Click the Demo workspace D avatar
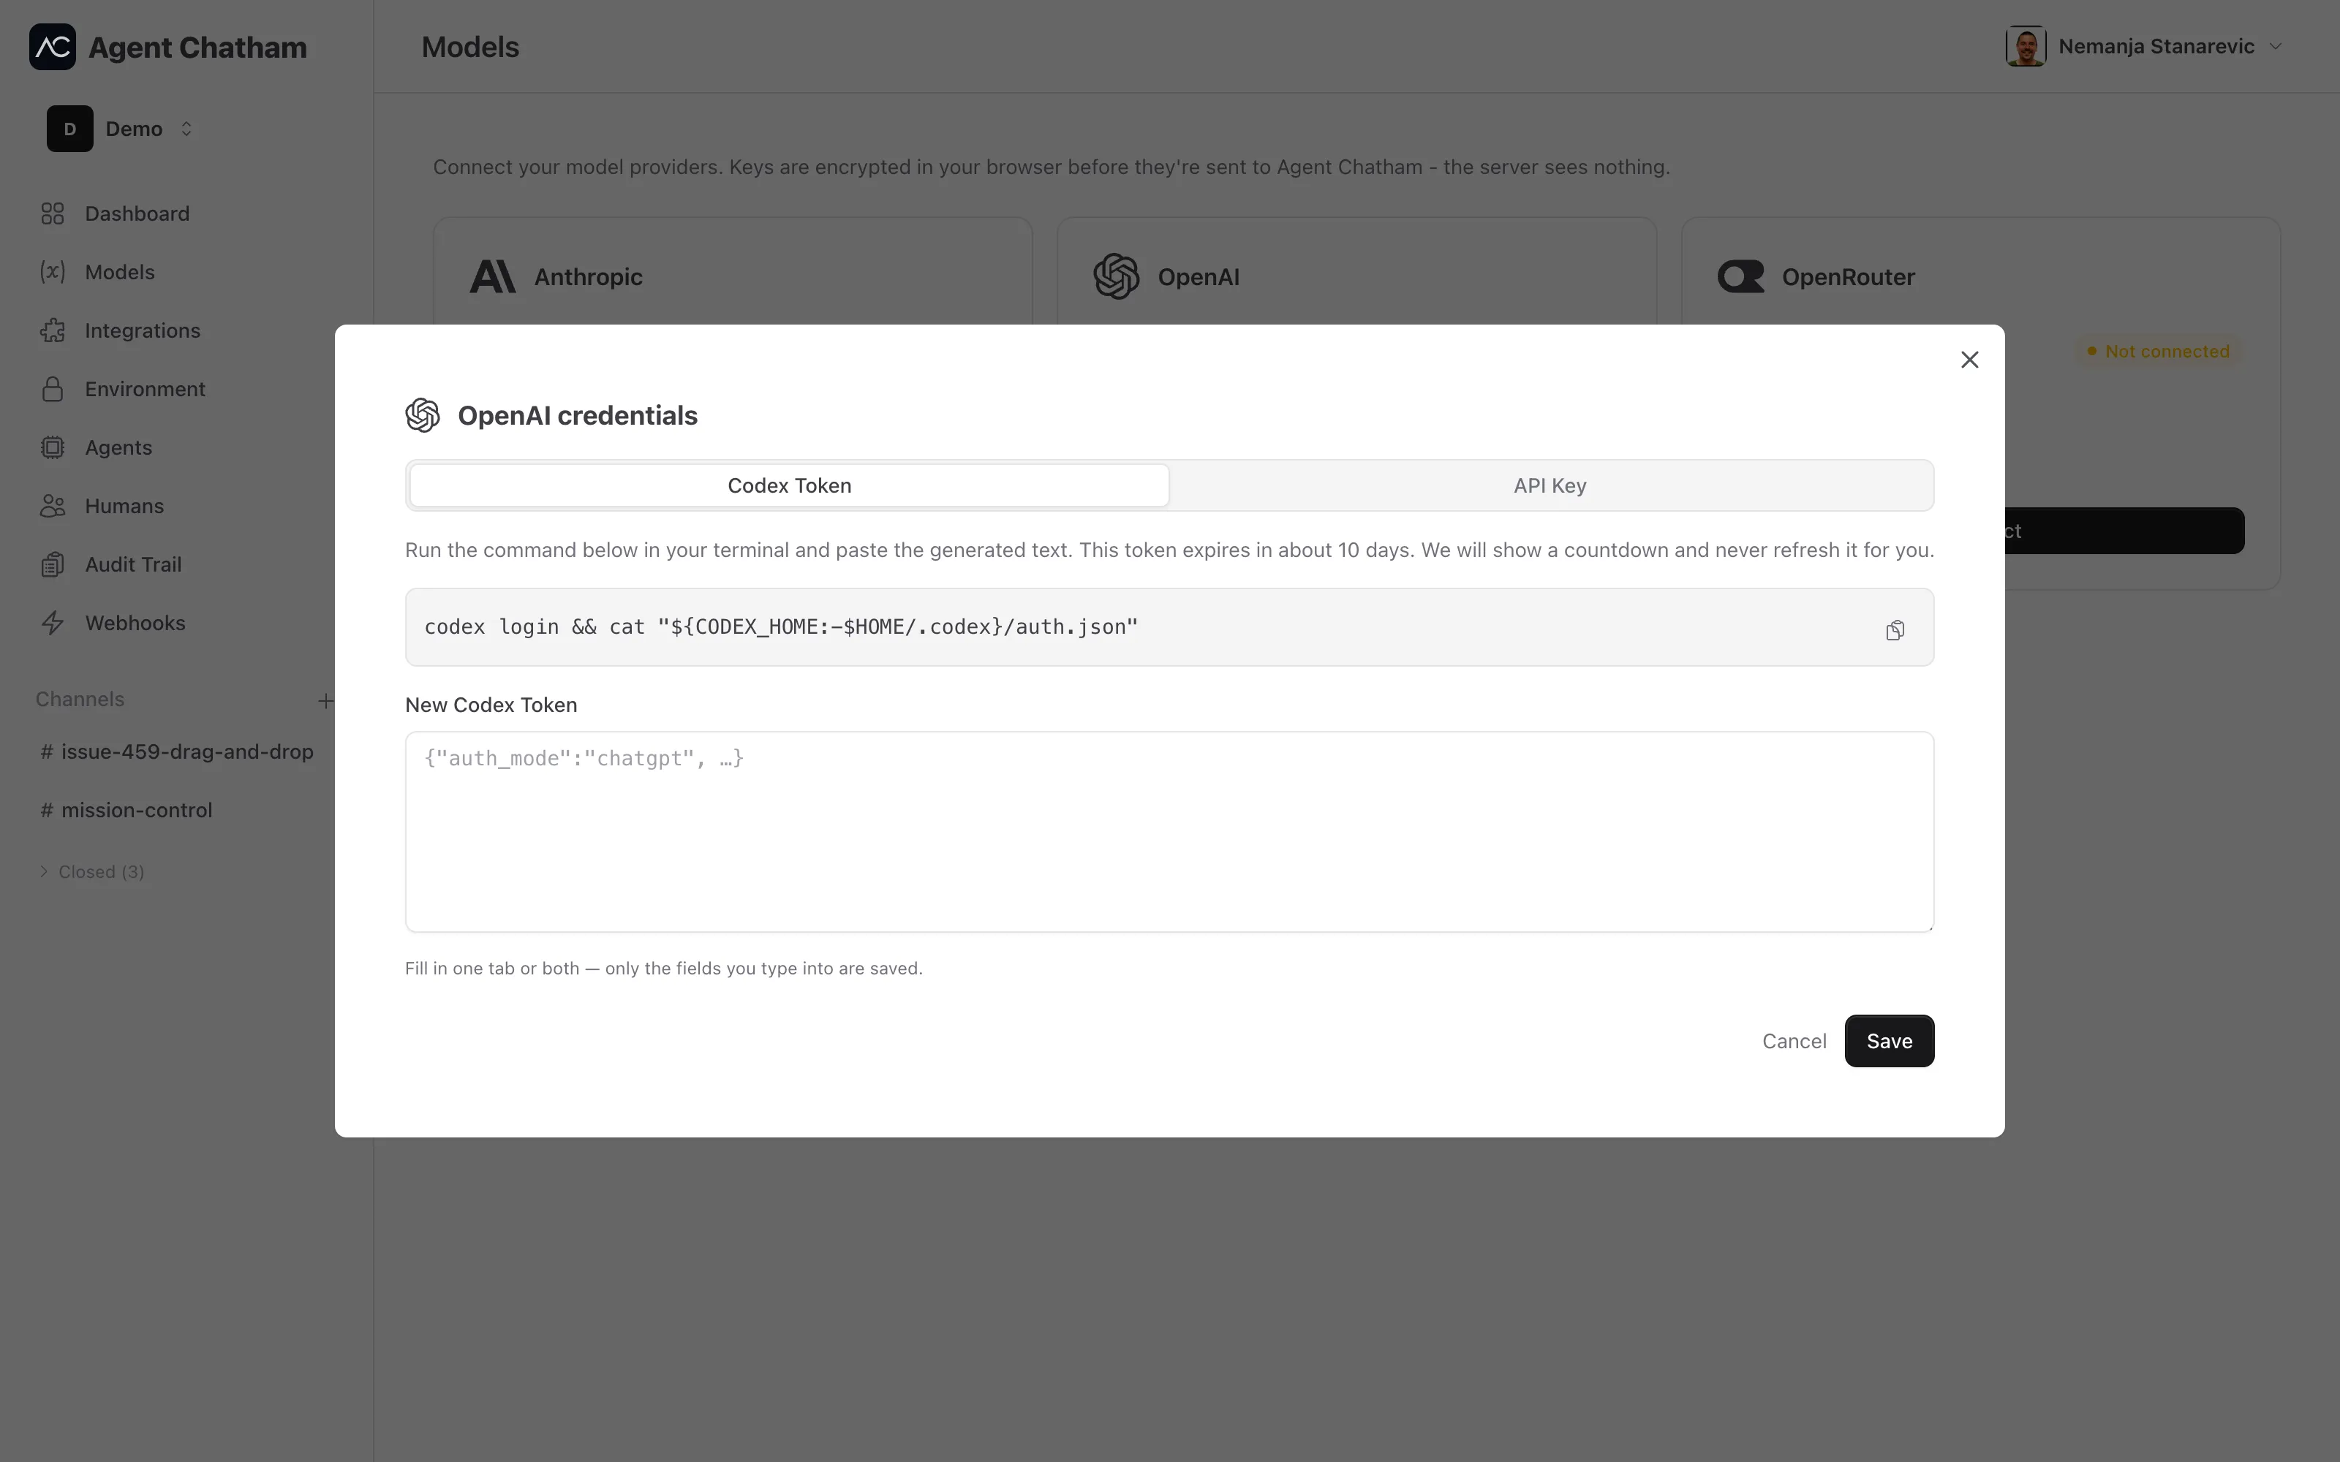The width and height of the screenshot is (2340, 1462). coord(69,129)
